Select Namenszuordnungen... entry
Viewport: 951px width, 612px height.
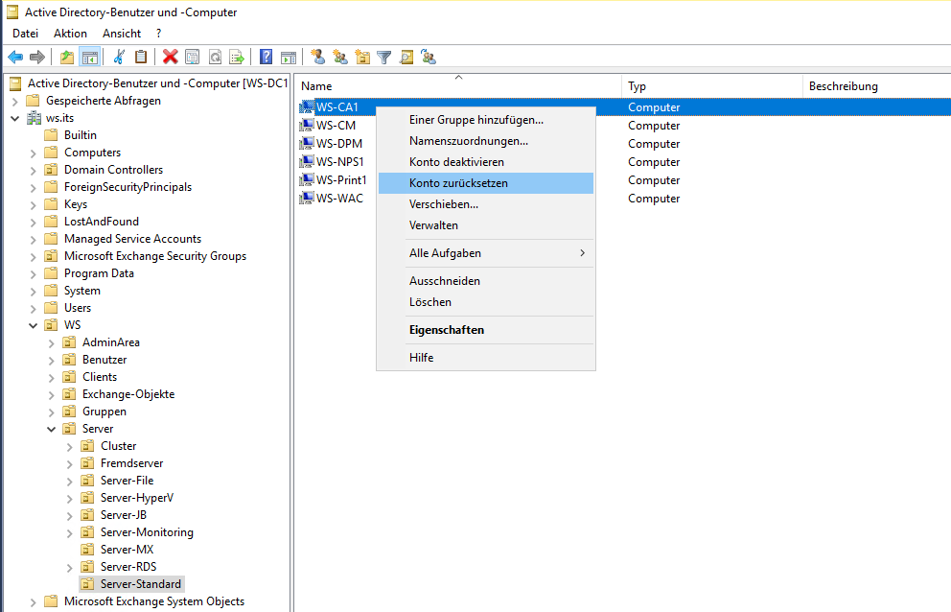(x=486, y=141)
